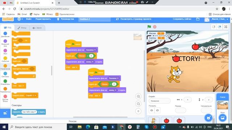This screenshot has height=130, width=232.
Task: Click the sprite name (Название) field
Action: (x=159, y=101)
